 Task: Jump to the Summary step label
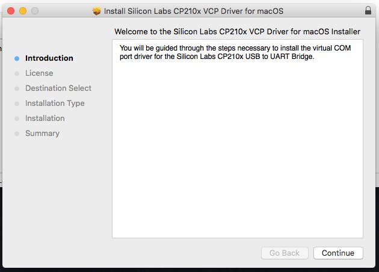pyautogui.click(x=42, y=134)
